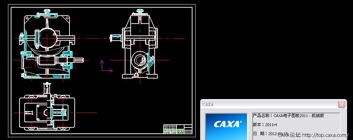The image size is (353, 140).
Task: Click the 'CAXA' dialog title bar text
Action: (x=208, y=105)
